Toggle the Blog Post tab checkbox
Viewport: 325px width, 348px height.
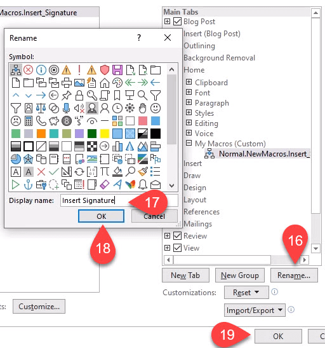177,22
